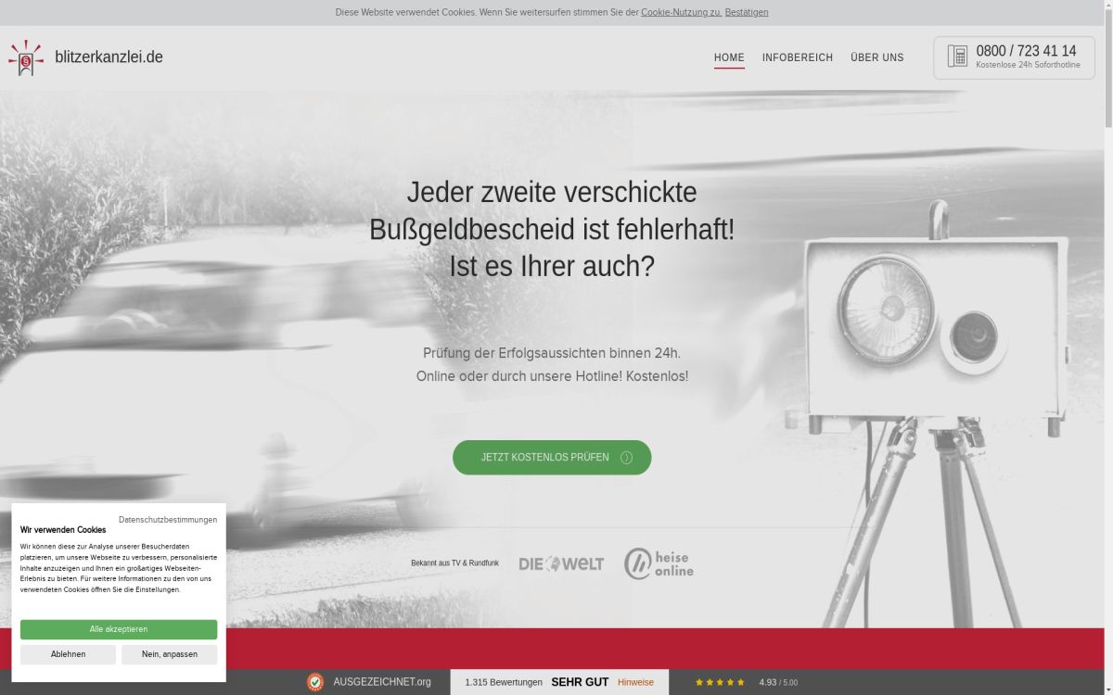Click Bestätigen in the cookie notice bar

[x=747, y=12]
